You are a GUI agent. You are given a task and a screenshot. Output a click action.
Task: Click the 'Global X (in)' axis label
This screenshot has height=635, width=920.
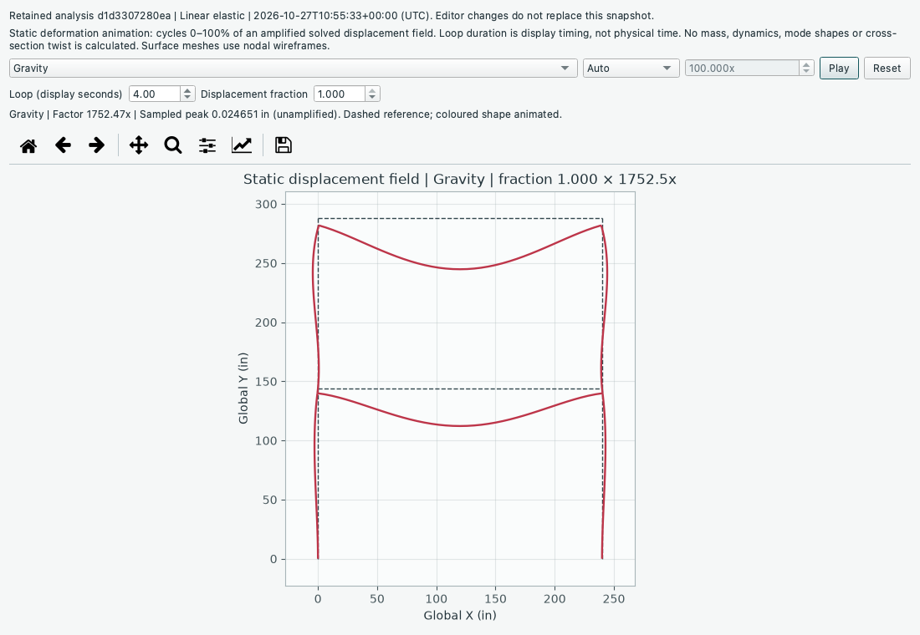coord(460,615)
